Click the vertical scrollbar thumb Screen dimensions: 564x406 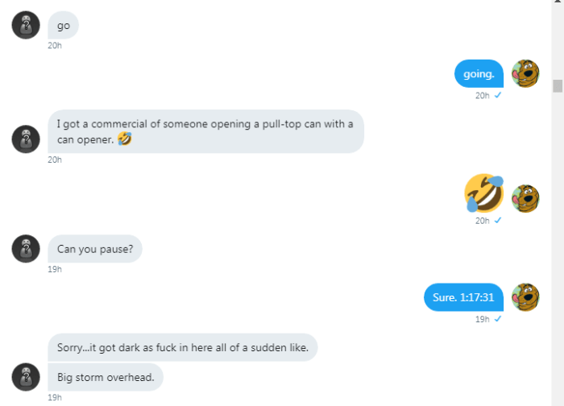557,86
